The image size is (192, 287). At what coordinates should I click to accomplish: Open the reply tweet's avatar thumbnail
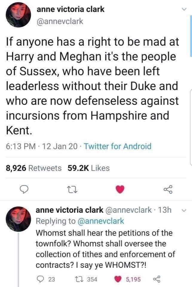pos(18,219)
